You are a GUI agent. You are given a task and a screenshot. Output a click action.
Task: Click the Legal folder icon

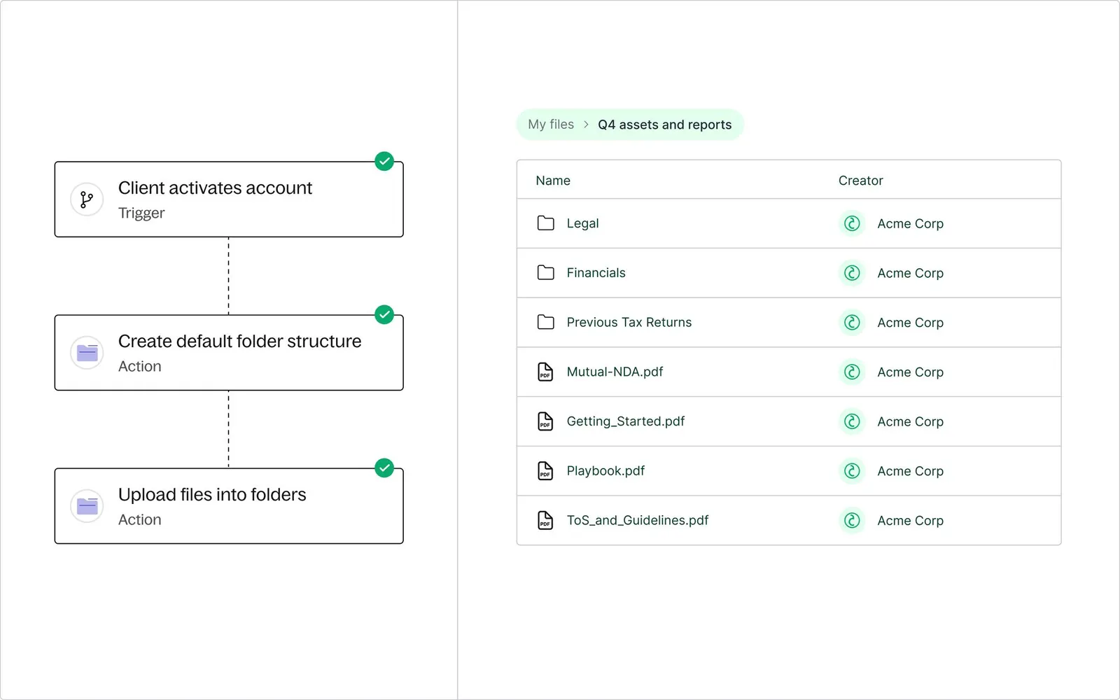(x=546, y=223)
